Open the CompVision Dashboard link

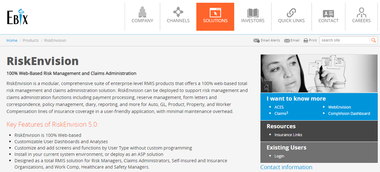tap(349, 113)
